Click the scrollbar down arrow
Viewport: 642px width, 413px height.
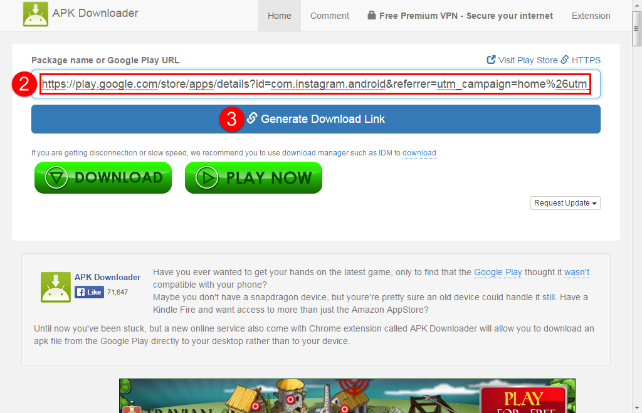pyautogui.click(x=637, y=408)
